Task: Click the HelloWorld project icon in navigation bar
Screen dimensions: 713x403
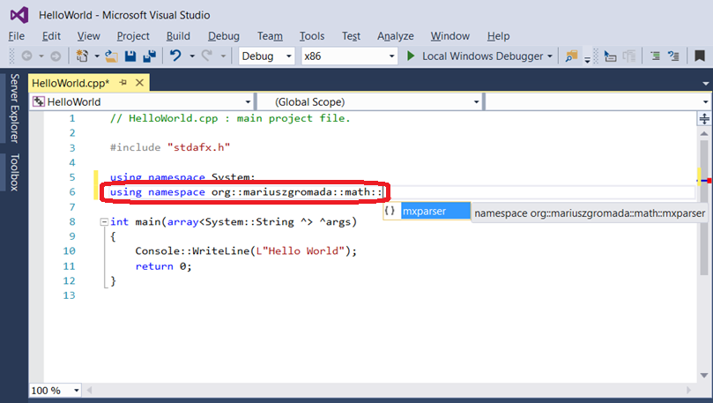Action: [39, 102]
